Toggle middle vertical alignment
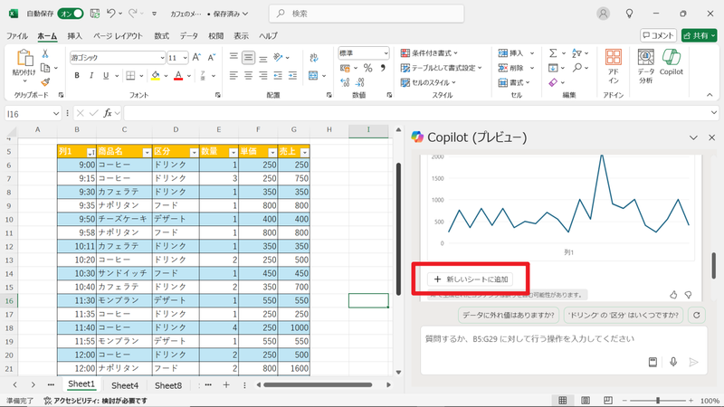 click(248, 57)
